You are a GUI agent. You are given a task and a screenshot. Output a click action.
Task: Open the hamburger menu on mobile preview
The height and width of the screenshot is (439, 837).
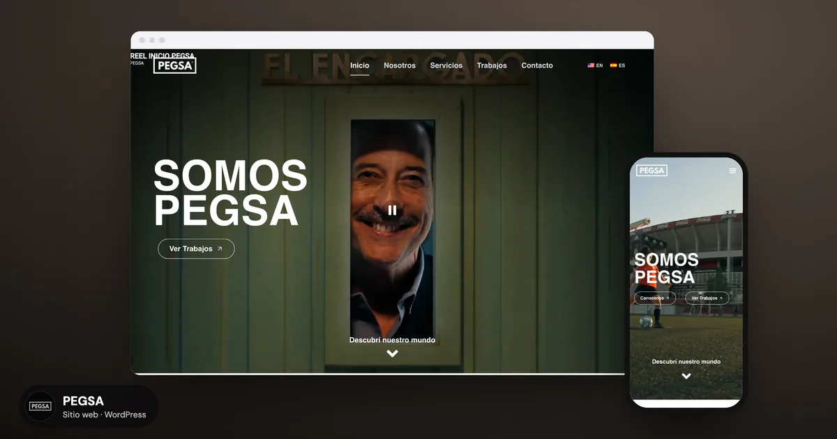(732, 171)
